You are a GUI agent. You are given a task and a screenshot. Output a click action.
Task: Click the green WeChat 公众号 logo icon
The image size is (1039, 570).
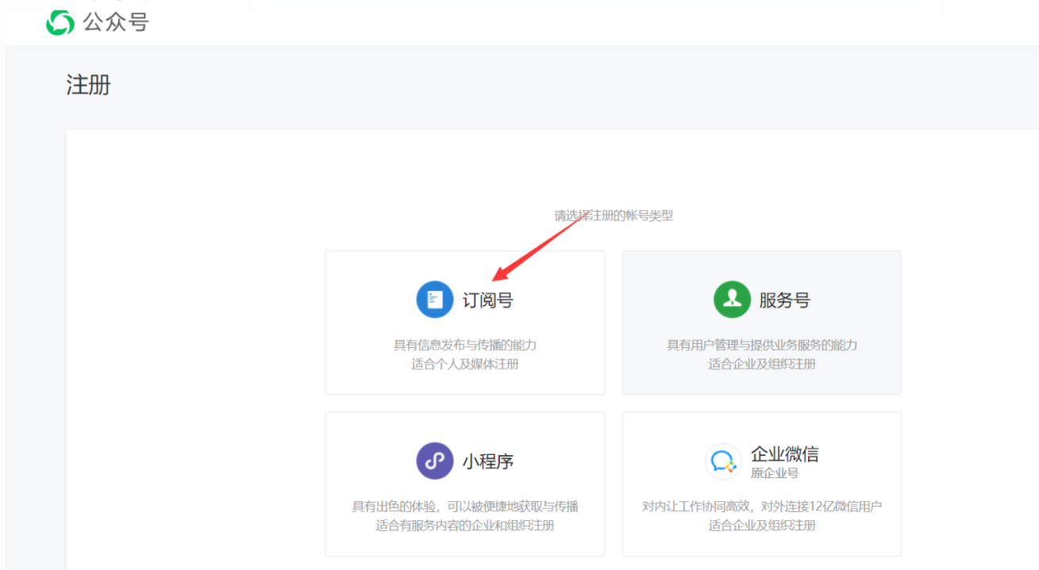[x=60, y=23]
